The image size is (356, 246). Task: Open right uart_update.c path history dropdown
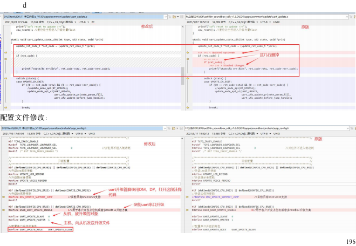point(347,17)
